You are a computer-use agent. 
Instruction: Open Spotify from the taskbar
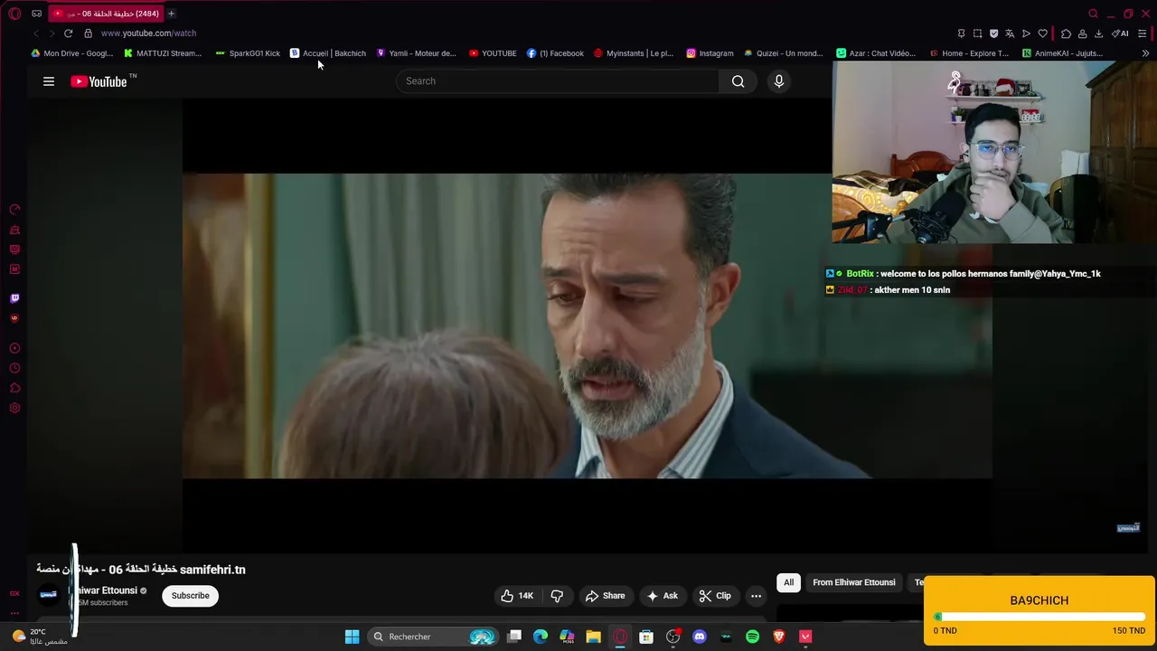(752, 637)
